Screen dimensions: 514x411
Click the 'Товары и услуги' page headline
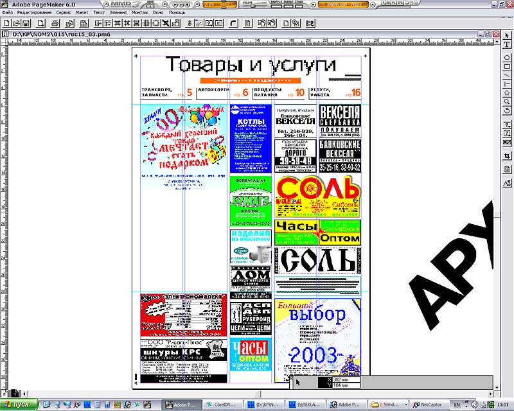(x=251, y=64)
